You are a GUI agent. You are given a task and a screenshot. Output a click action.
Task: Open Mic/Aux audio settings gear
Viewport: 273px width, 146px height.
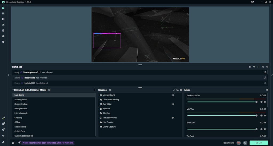[265, 115]
